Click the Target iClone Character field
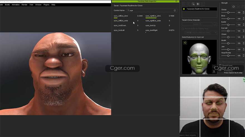The height and width of the screenshot is (137, 245). (x=197, y=24)
